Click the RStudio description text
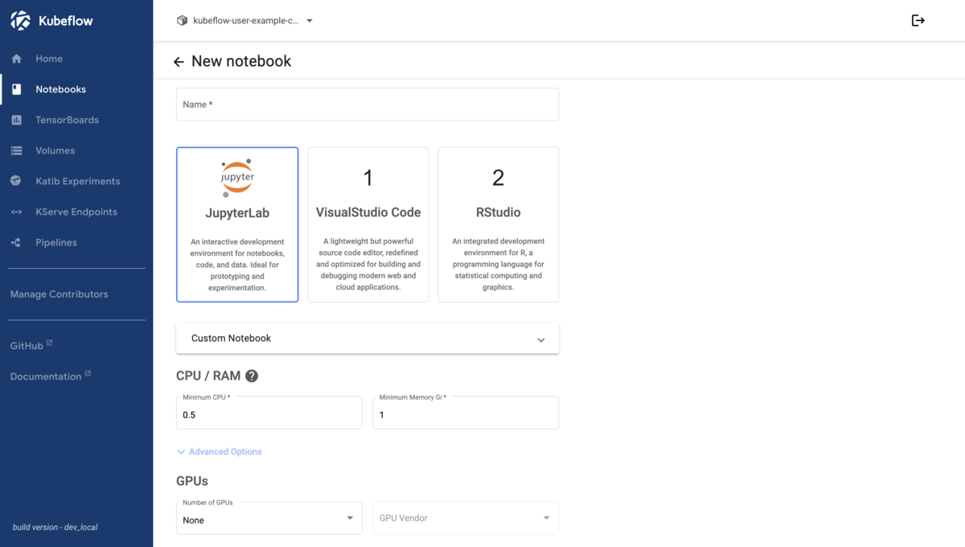This screenshot has height=547, width=965. click(499, 264)
